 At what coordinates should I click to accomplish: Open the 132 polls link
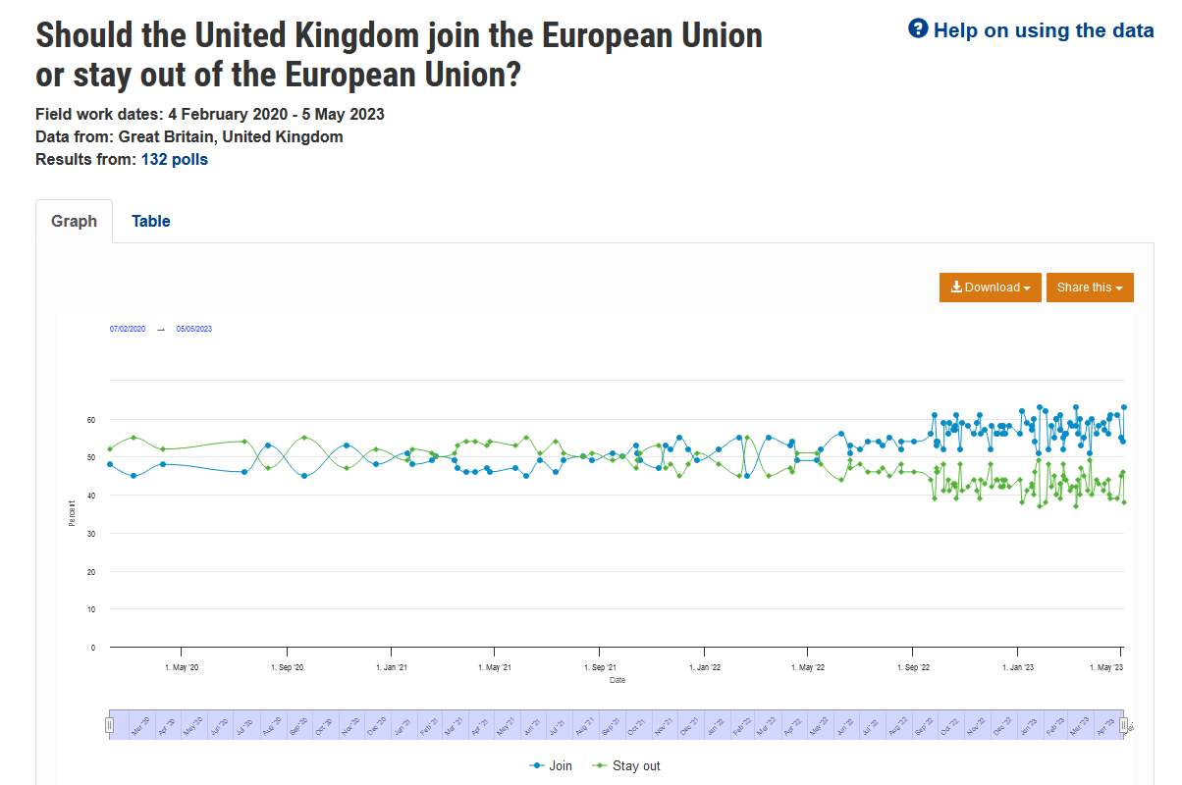click(175, 159)
